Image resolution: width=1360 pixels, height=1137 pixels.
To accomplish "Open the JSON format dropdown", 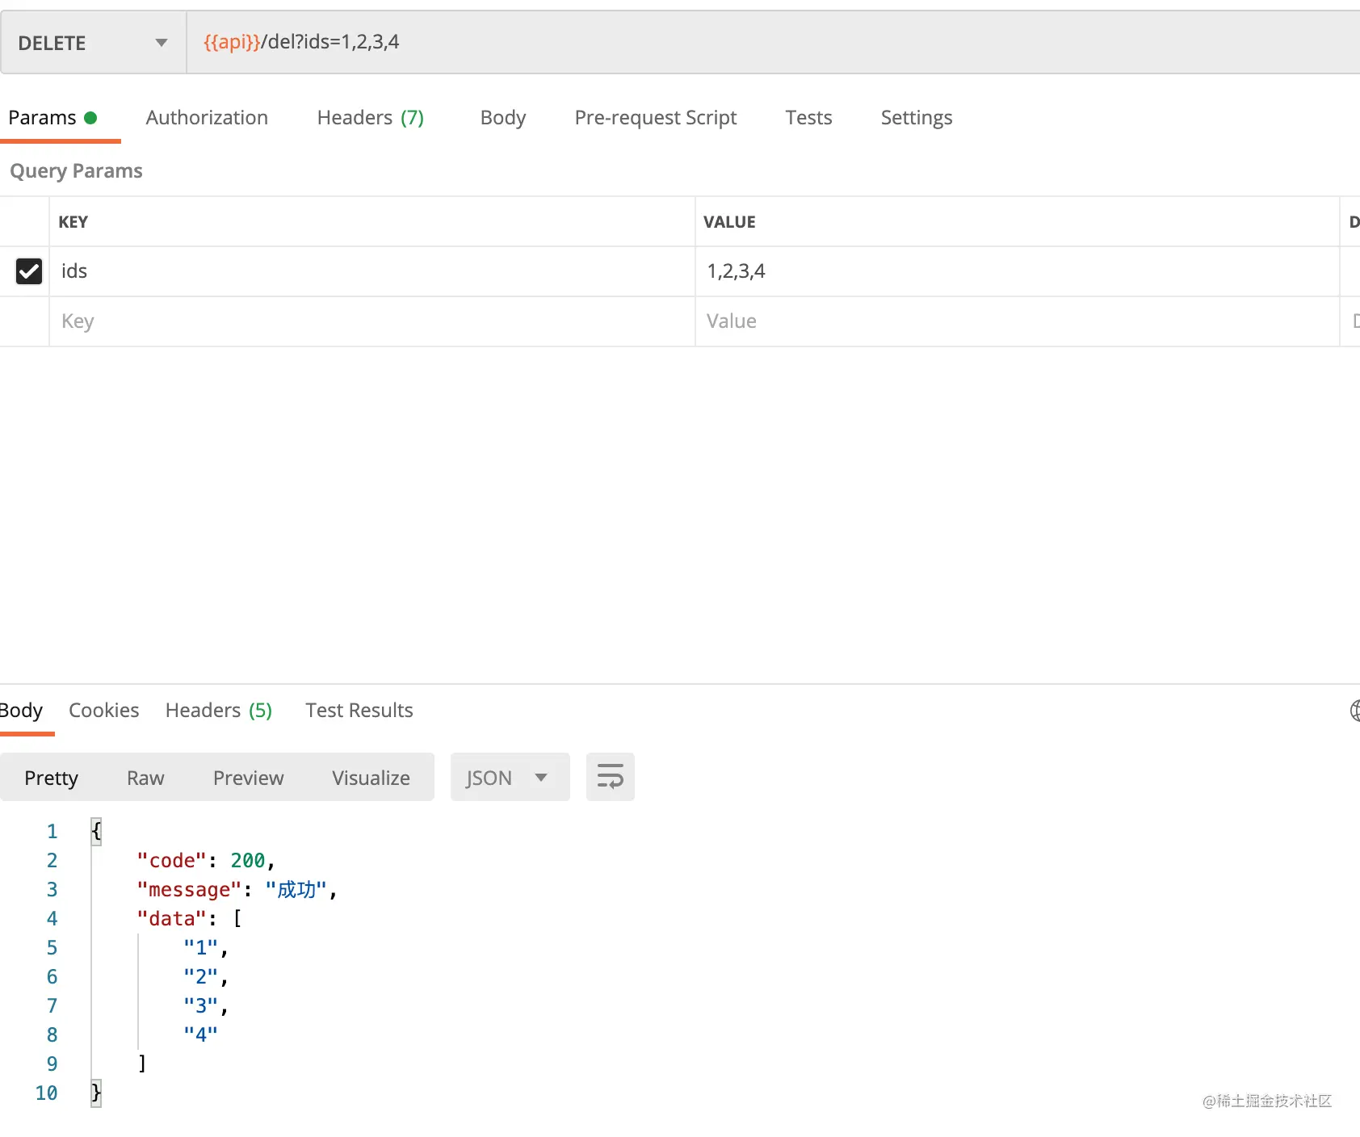I will click(x=510, y=777).
